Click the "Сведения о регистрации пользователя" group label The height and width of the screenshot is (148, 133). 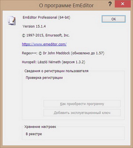click(x=56, y=71)
